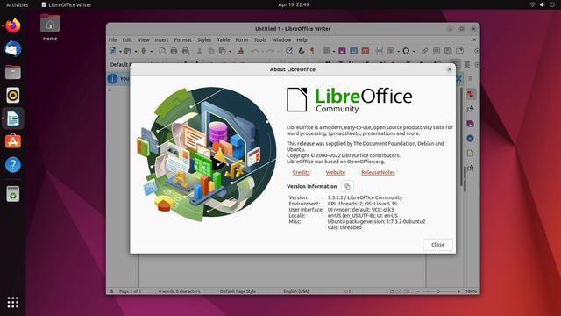Open the Credits link

click(x=302, y=173)
